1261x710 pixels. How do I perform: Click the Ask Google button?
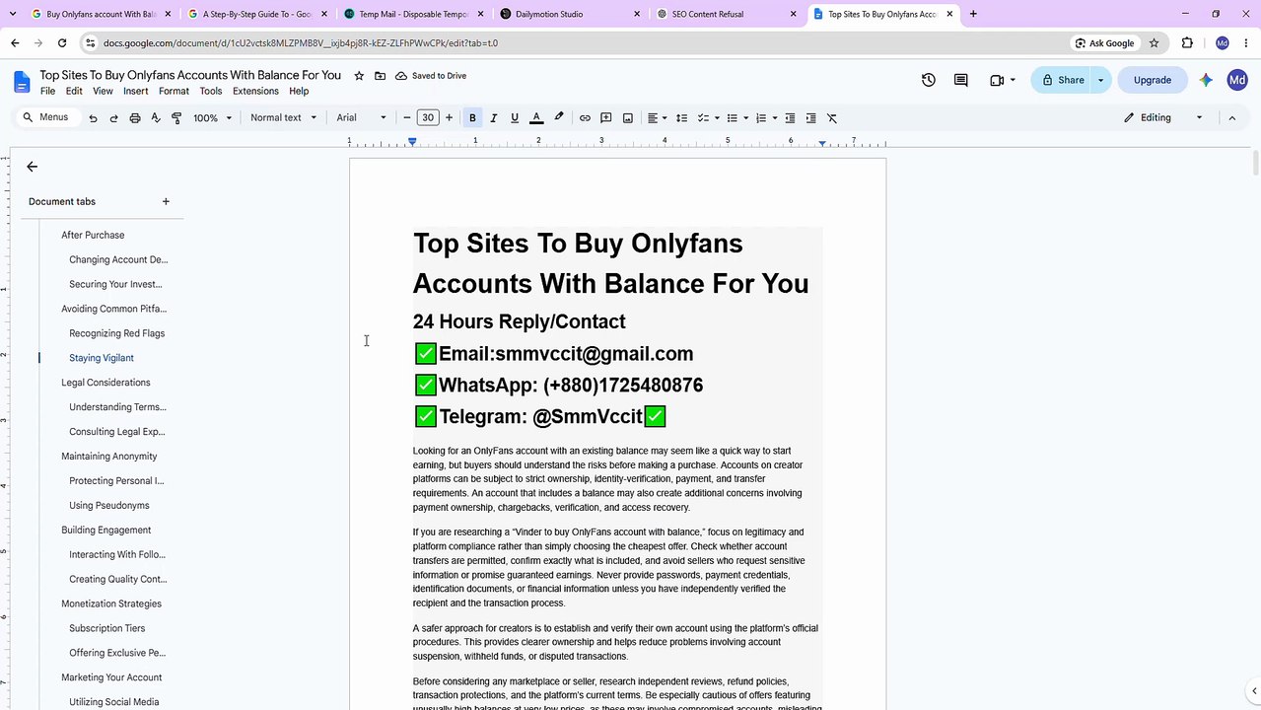pos(1104,42)
